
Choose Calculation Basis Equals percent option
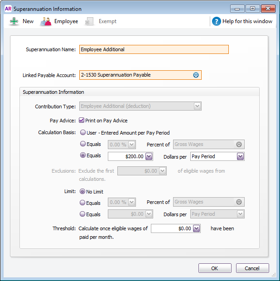click(x=82, y=144)
